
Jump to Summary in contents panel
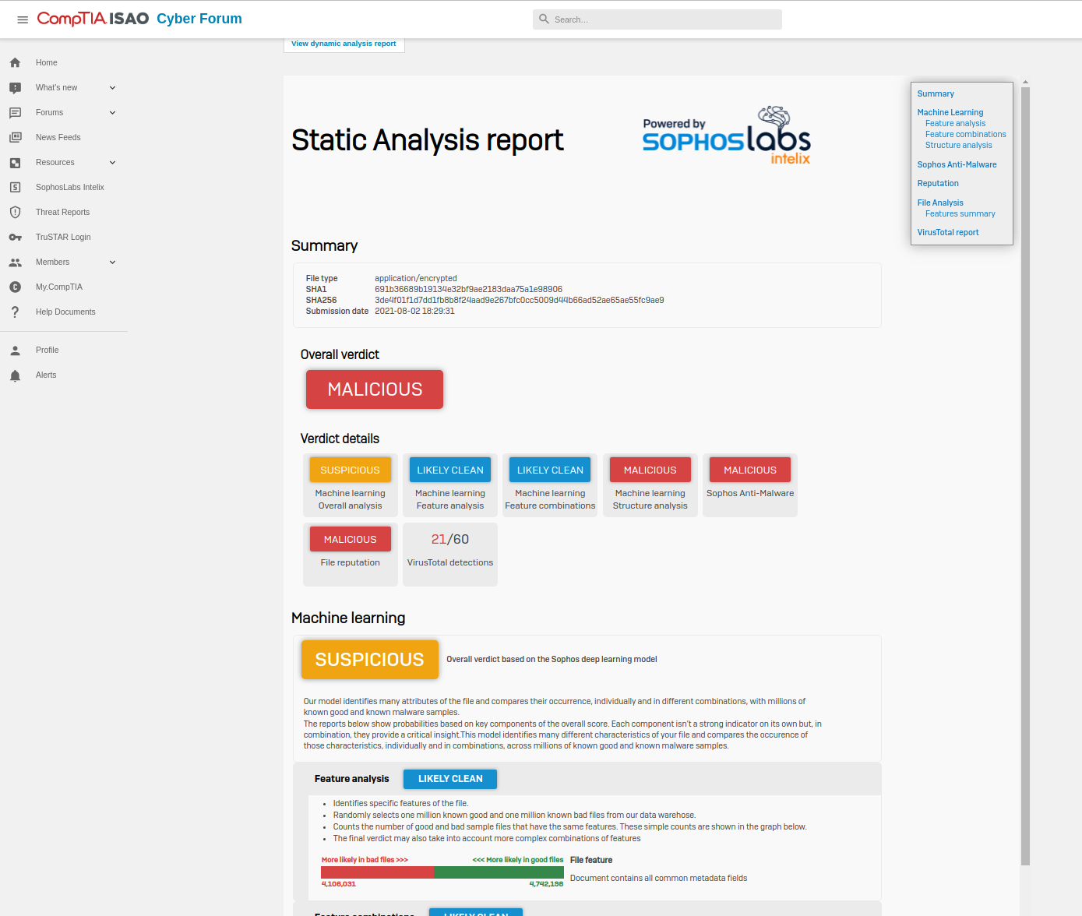tap(936, 93)
